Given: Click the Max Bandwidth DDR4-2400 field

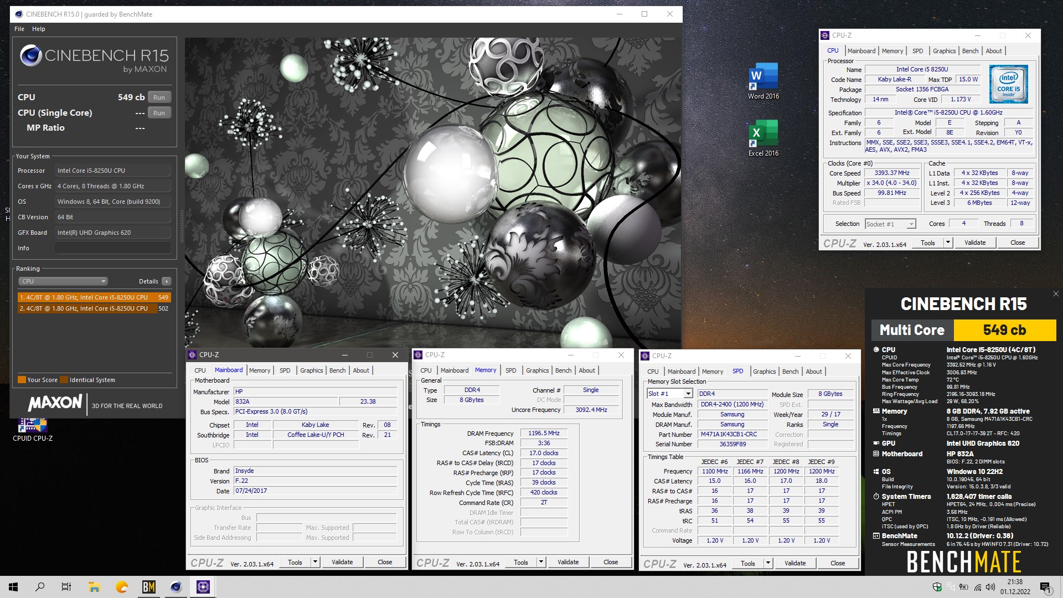Looking at the screenshot, I should coord(732,404).
